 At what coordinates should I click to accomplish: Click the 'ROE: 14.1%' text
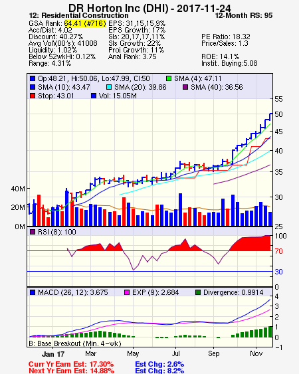[220, 56]
